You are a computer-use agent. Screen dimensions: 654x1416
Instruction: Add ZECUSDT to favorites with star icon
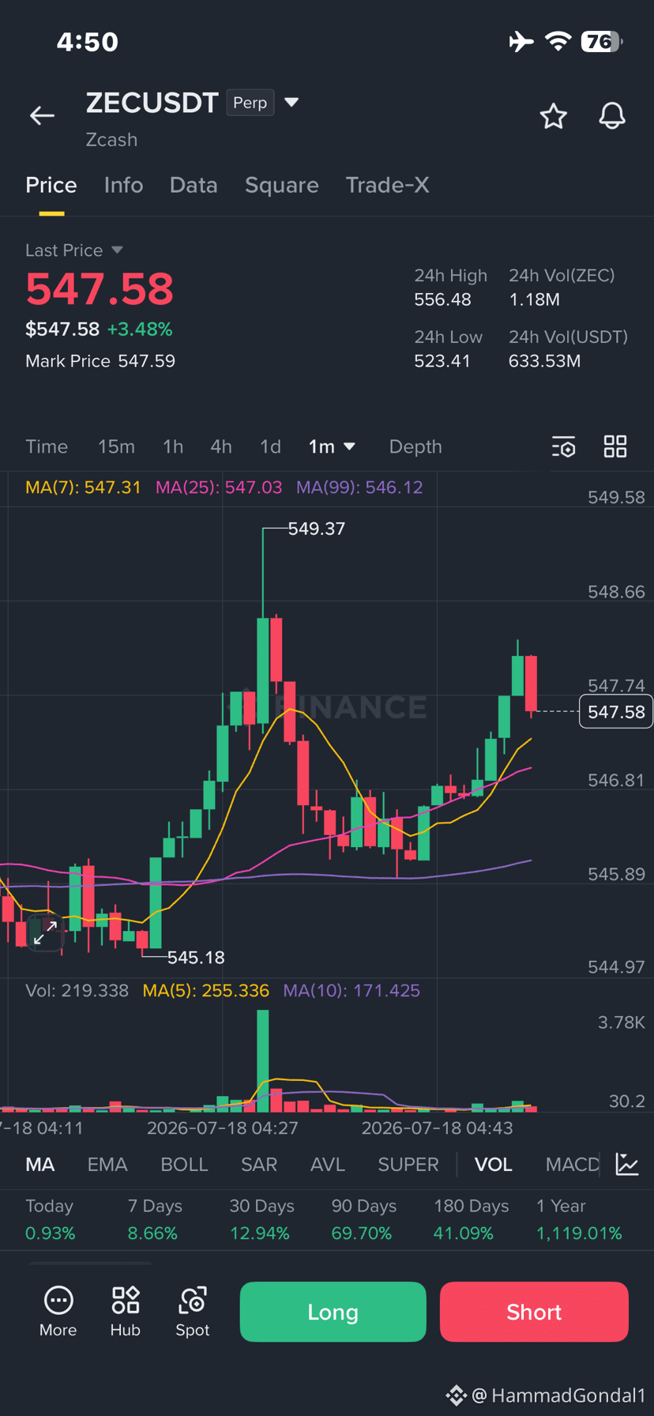tap(553, 116)
